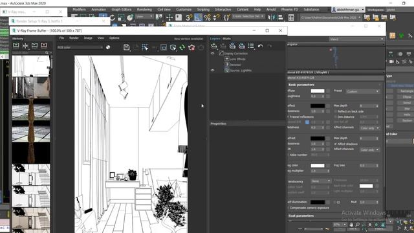The height and width of the screenshot is (233, 414).
Task: Click the Percent Snap icon in main toolbar
Action: [208, 17]
